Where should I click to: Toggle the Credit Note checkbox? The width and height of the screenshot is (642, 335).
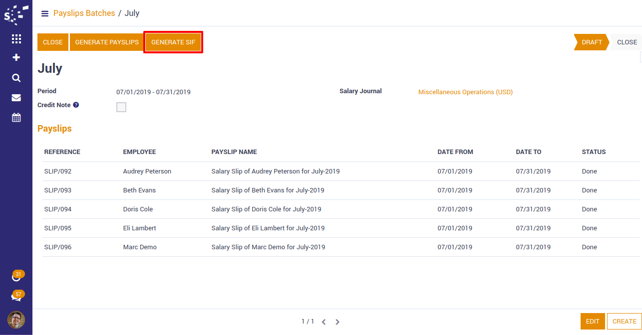coord(121,107)
